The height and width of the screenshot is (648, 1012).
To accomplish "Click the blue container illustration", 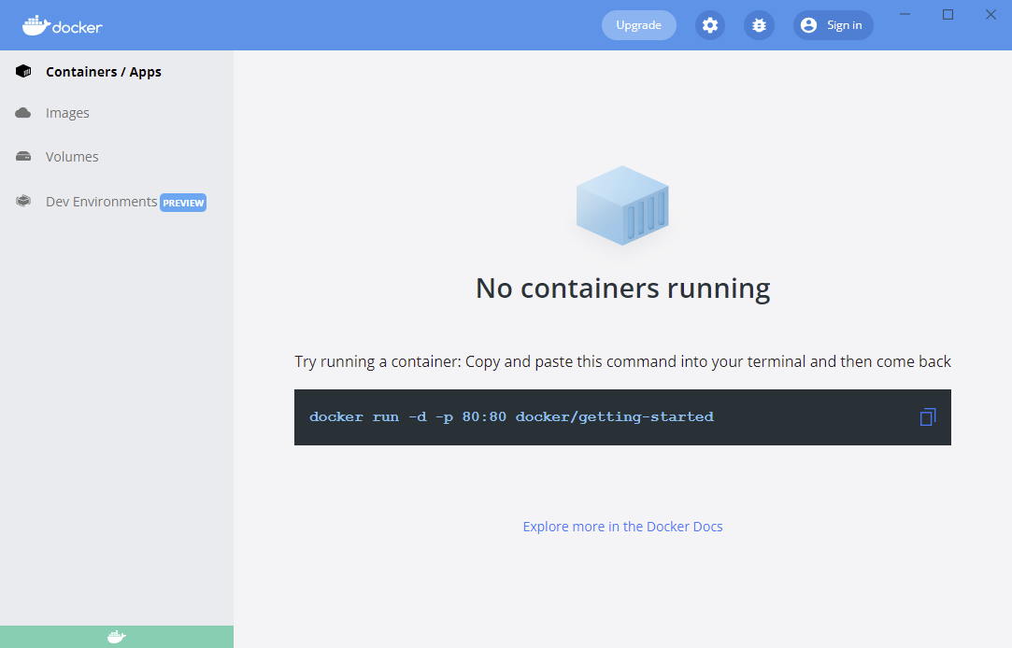I will pos(622,205).
